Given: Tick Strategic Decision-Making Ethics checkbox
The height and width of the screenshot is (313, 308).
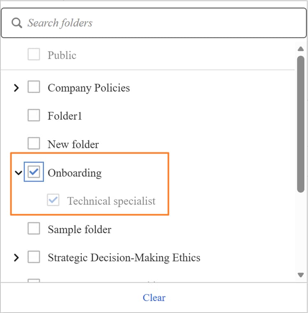Looking at the screenshot, I should (x=34, y=257).
